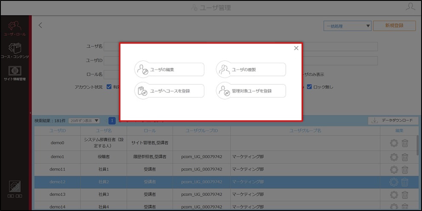Click the 新規登録 button
The width and height of the screenshot is (422, 211).
(394, 26)
